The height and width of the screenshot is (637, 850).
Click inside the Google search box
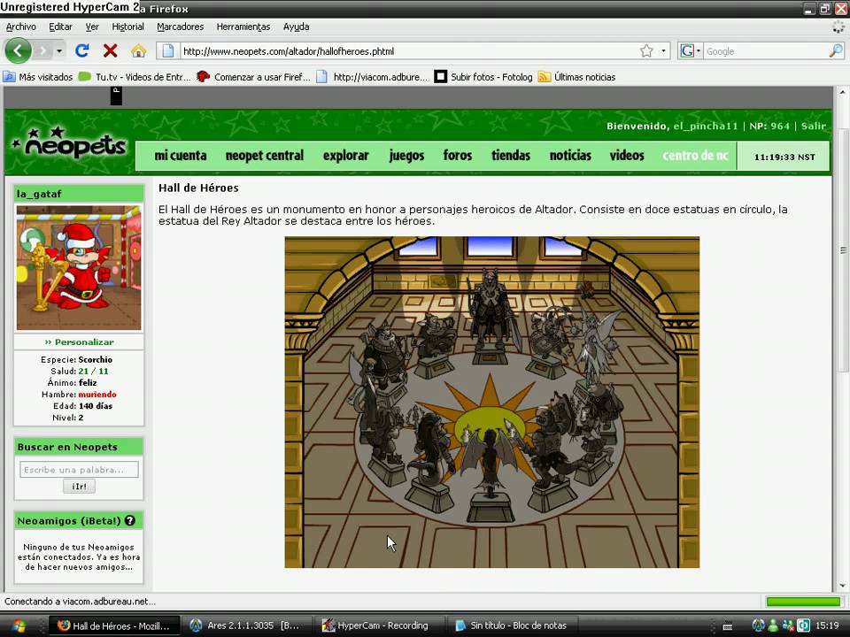(765, 51)
